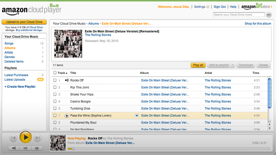Open the Latest Uploads playlist
276x155 pixels.
(x=15, y=80)
